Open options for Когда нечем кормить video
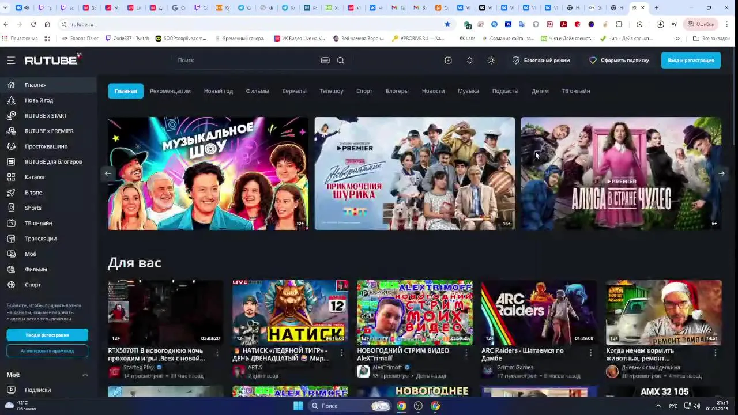This screenshot has width=738, height=415. click(715, 352)
